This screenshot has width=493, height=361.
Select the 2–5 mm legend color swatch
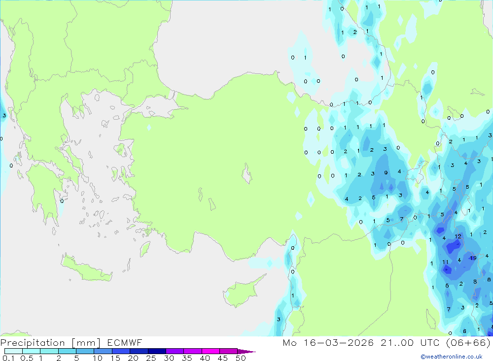click(67, 351)
